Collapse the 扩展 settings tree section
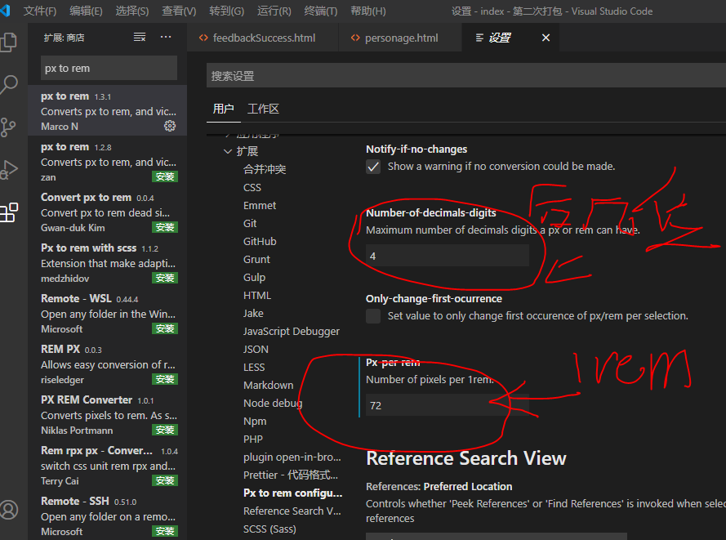The image size is (726, 540). click(227, 151)
